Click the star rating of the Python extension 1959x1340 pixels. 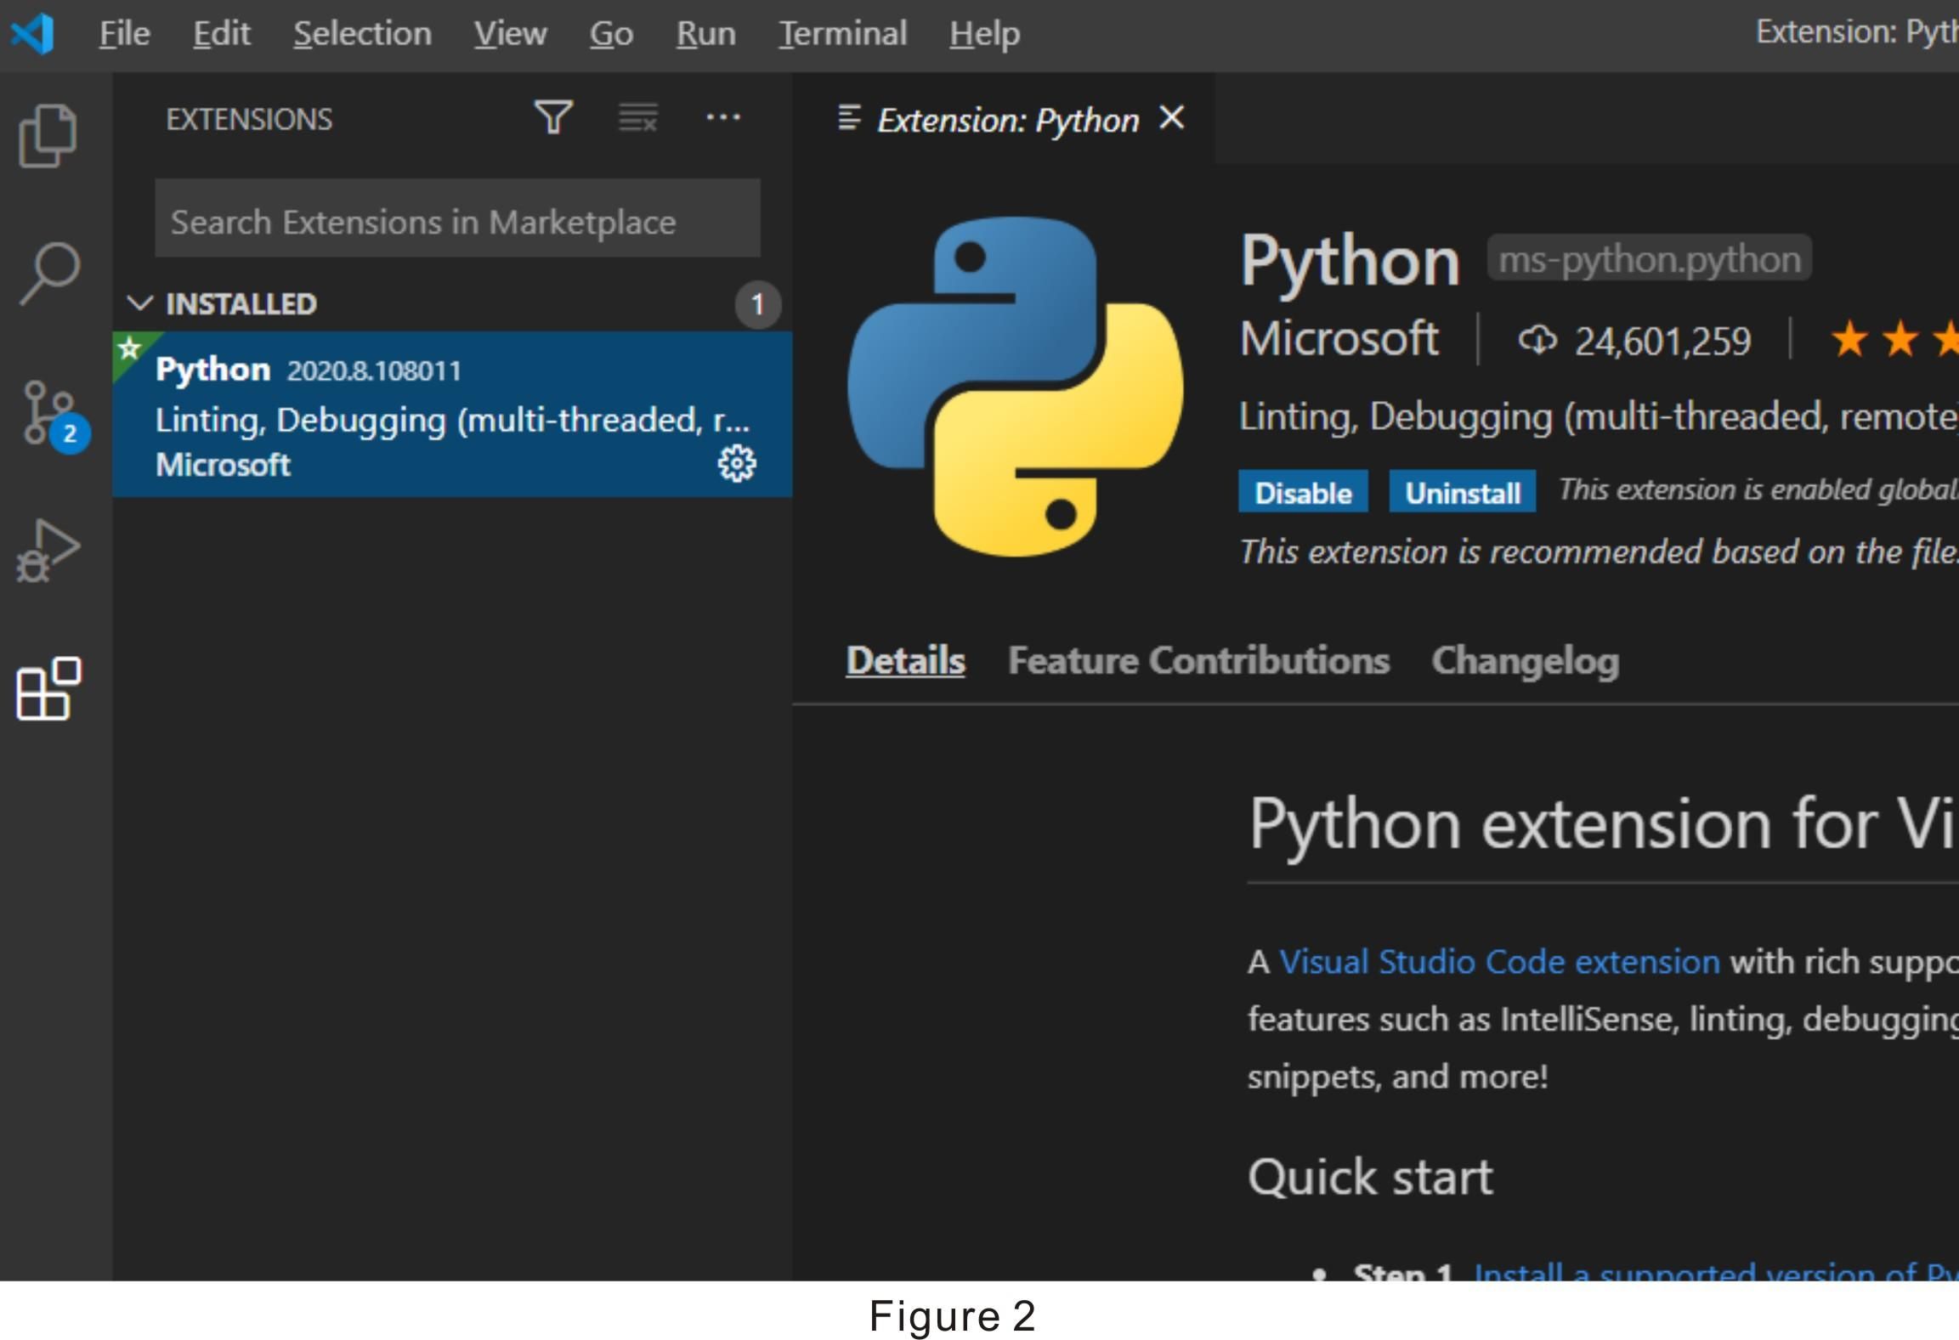(x=1895, y=339)
